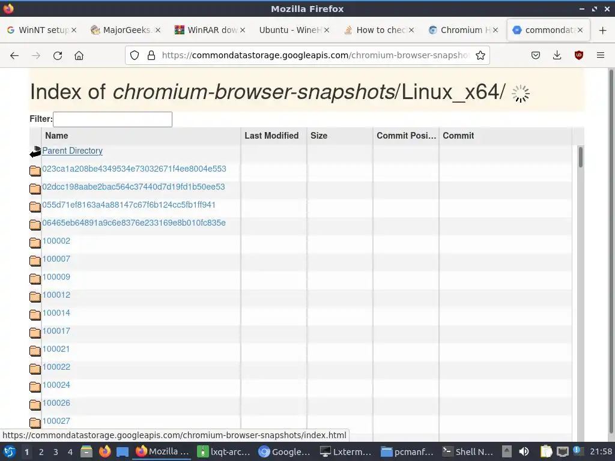Screen dimensions: 615x461
Task: Launch the file manager from quick launch
Action: point(86,451)
